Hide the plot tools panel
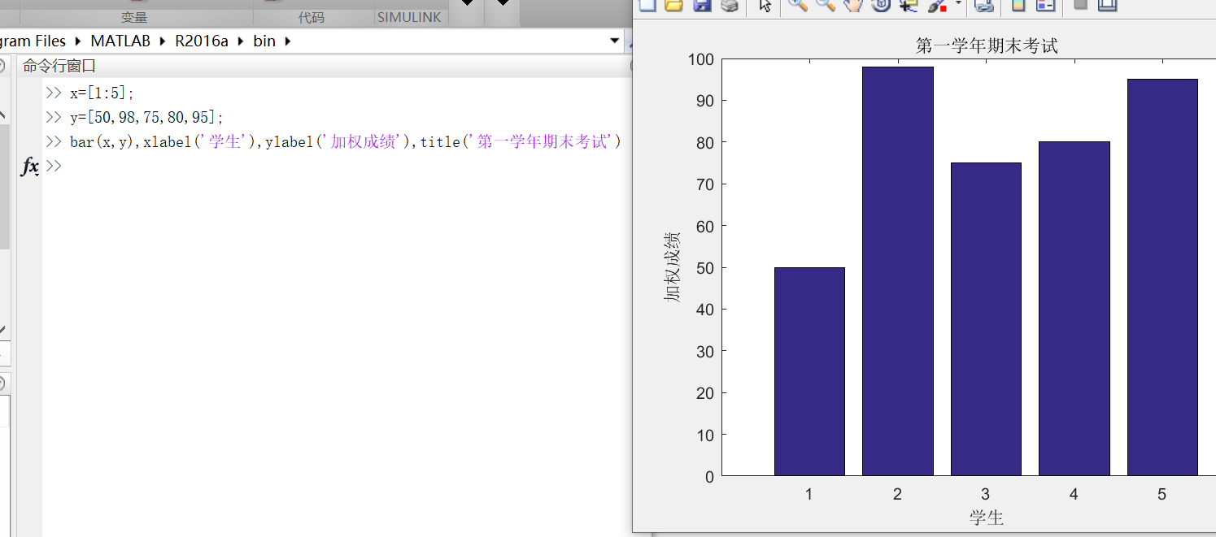This screenshot has width=1216, height=537. click(1080, 5)
